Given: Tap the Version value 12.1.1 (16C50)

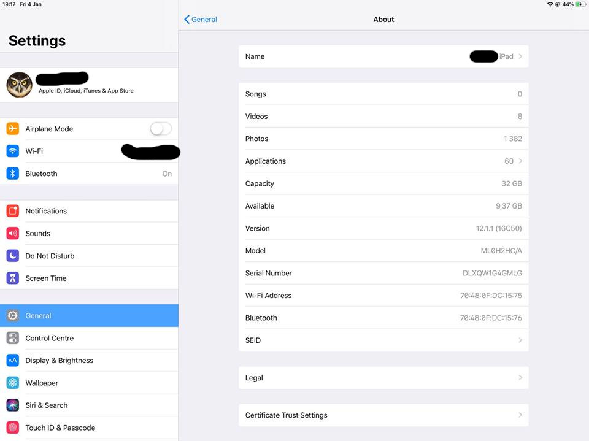Looking at the screenshot, I should pyautogui.click(x=499, y=228).
